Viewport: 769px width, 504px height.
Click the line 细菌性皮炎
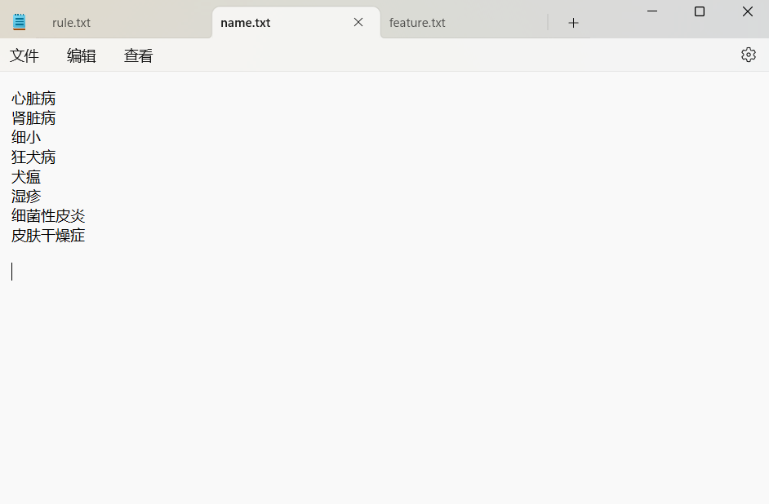click(x=48, y=216)
